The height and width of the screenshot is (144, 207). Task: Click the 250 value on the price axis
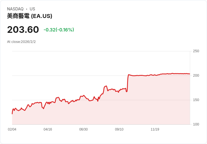196,51
